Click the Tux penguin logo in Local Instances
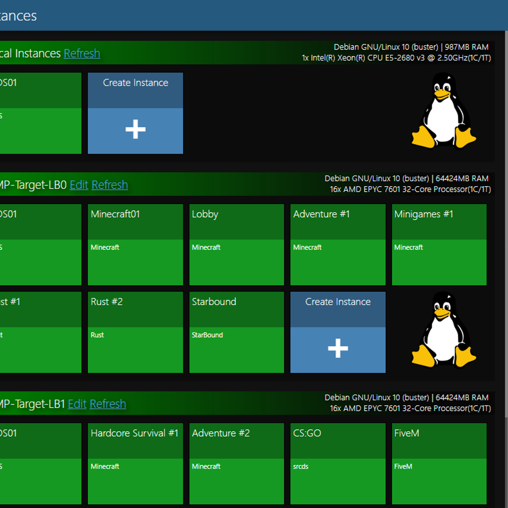 point(444,110)
